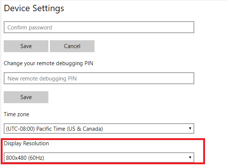Click the 'Change your remote debugging PIN' label
227x165 pixels.
point(48,63)
